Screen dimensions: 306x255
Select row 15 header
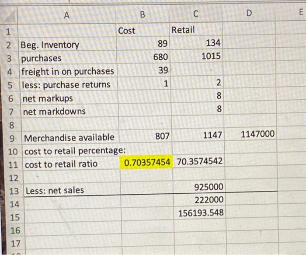[15, 217]
